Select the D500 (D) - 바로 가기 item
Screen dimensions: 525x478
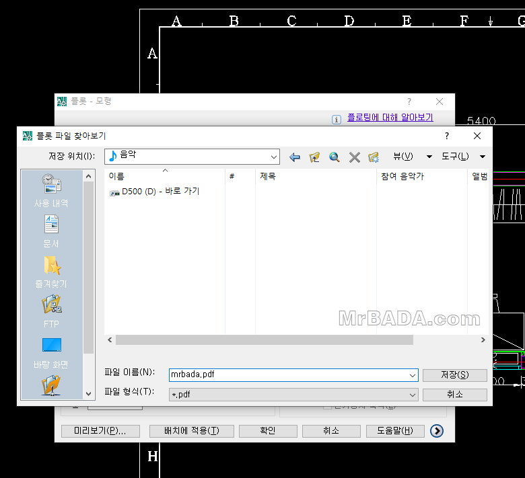coord(155,192)
